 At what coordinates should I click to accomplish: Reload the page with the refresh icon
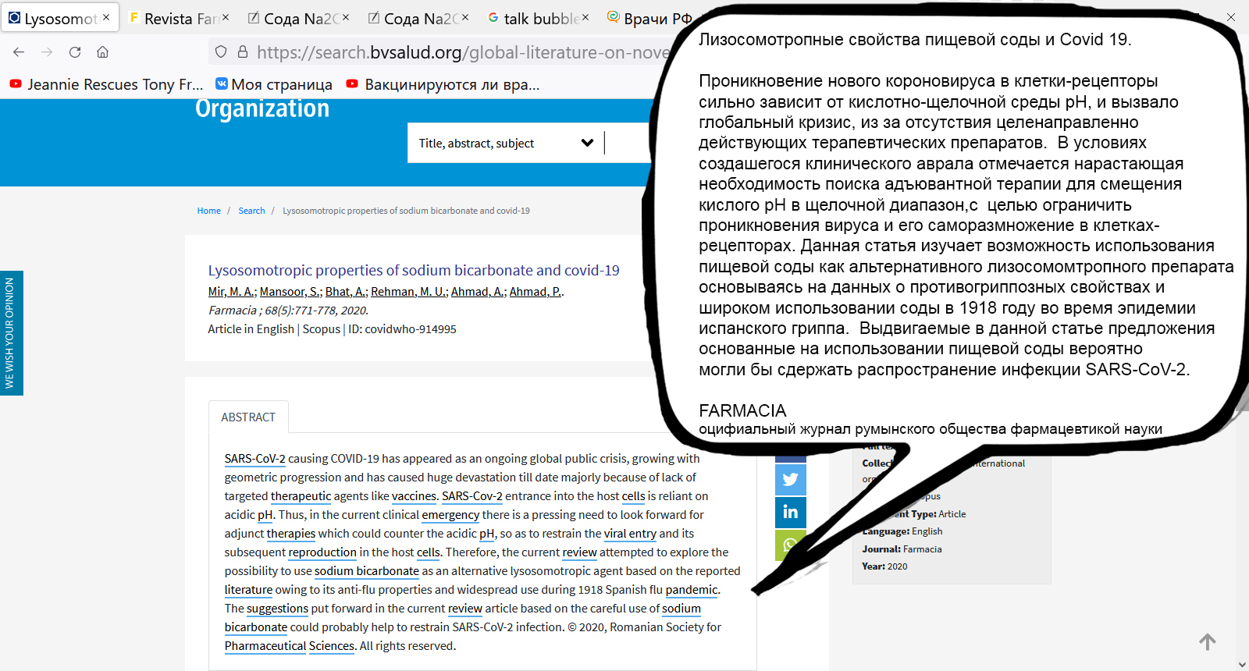[x=75, y=51]
